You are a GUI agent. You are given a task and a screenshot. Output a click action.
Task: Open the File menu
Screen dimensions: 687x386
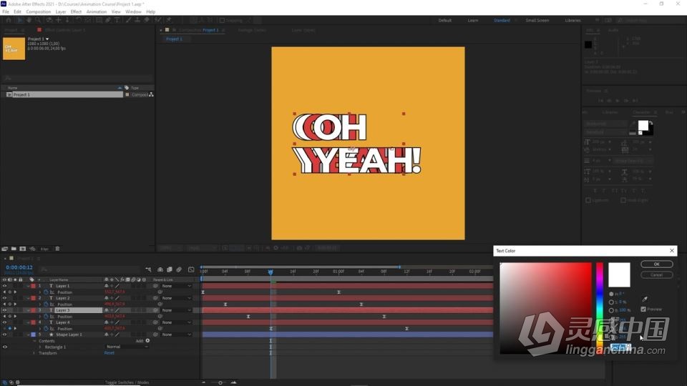[x=6, y=12]
